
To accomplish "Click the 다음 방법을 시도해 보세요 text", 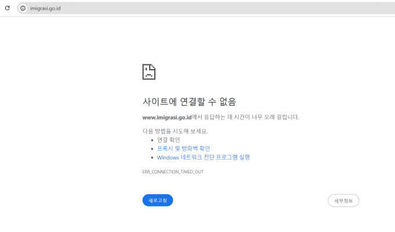I will [x=175, y=131].
